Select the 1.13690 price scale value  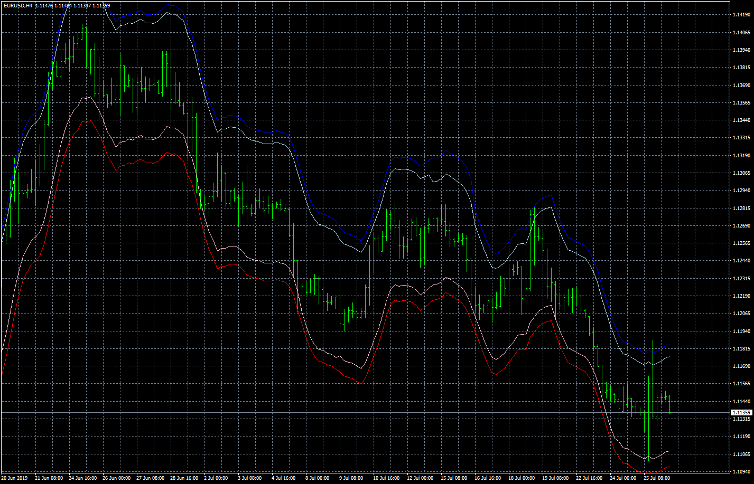click(741, 85)
